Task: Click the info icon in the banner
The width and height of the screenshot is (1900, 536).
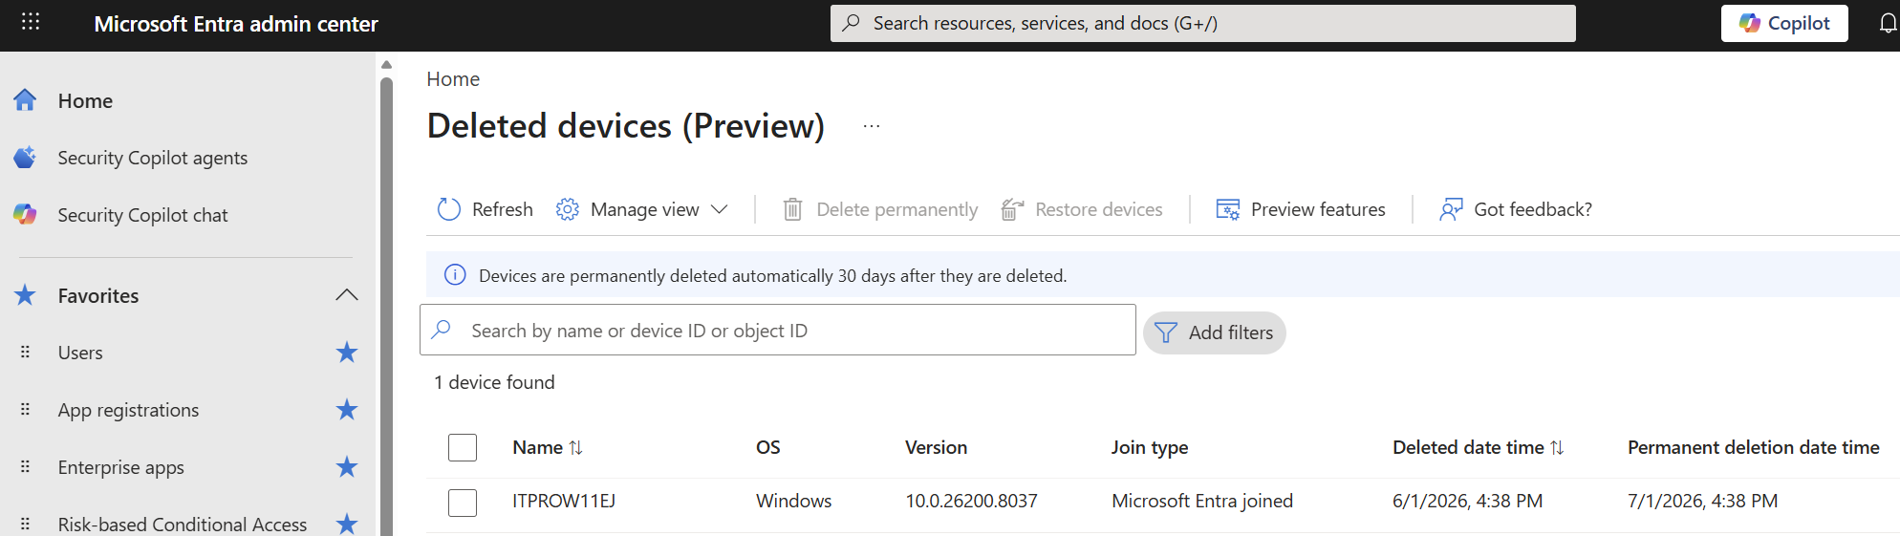Action: point(455,275)
